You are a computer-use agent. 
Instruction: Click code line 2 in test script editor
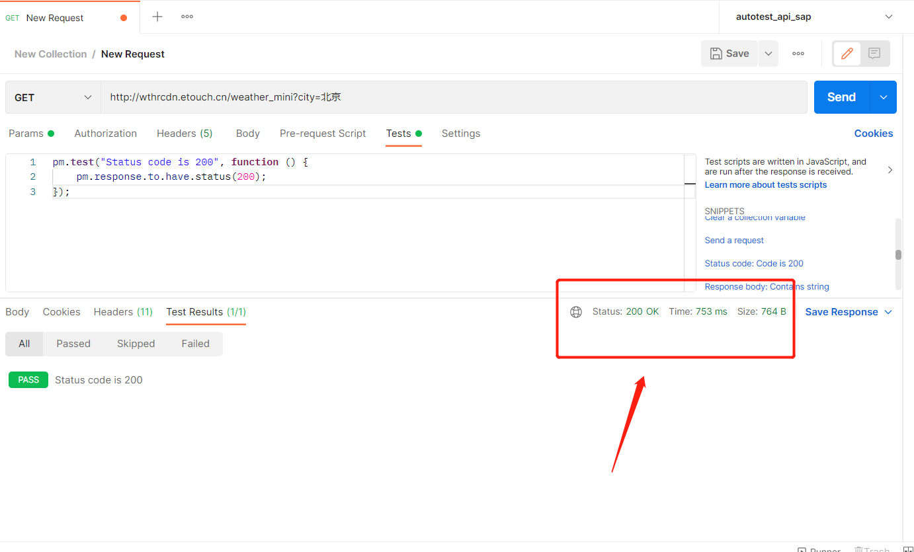(x=171, y=177)
